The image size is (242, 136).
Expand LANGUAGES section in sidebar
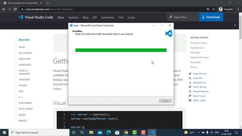25,65
